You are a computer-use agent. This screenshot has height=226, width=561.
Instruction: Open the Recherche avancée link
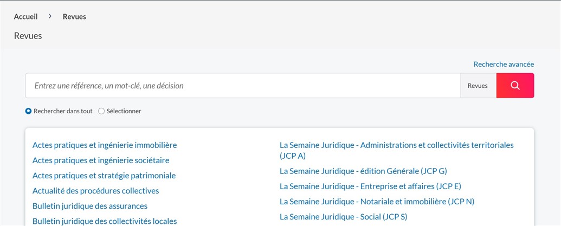tap(504, 64)
